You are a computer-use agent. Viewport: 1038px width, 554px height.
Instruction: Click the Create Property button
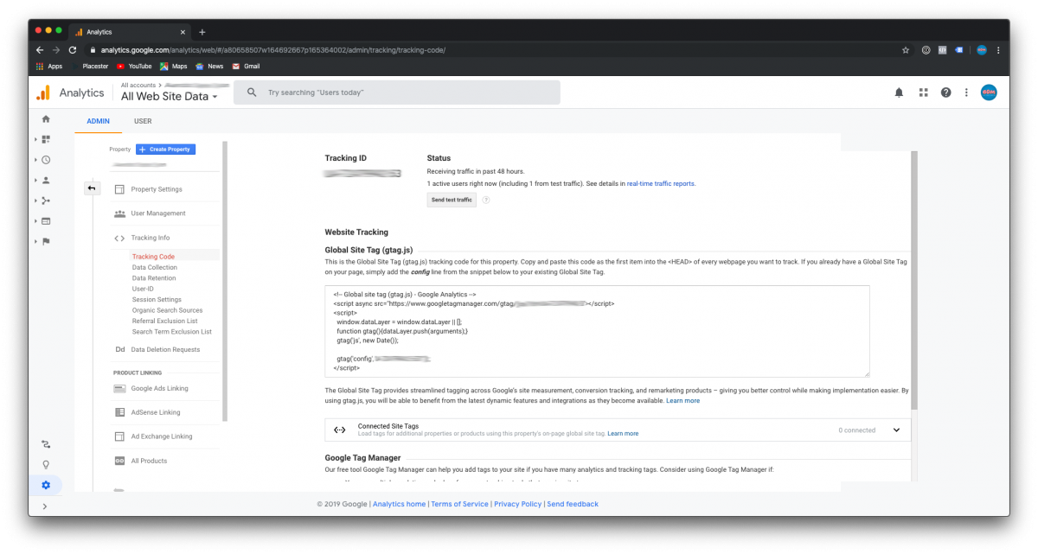click(x=165, y=150)
